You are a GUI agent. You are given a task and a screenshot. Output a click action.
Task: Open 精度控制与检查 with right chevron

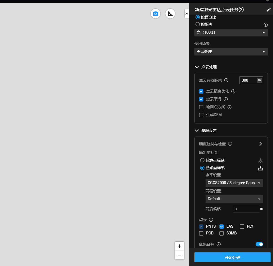coord(260,144)
